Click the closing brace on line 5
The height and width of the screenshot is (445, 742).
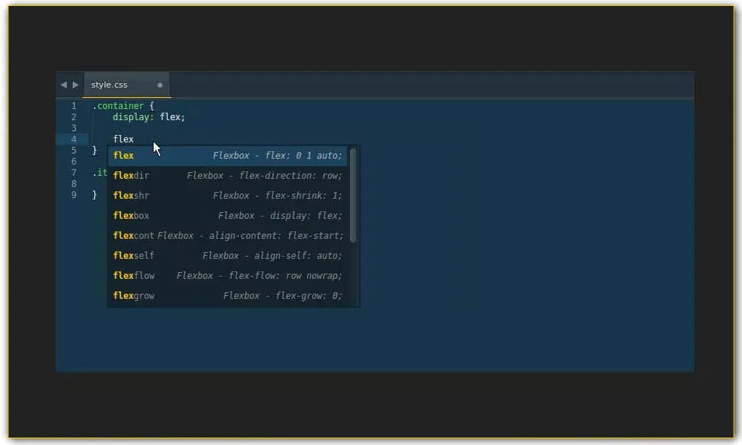(x=94, y=150)
